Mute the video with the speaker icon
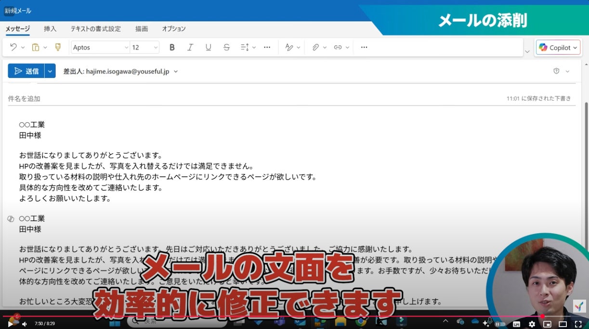This screenshot has height=329, width=589. pyautogui.click(x=24, y=324)
